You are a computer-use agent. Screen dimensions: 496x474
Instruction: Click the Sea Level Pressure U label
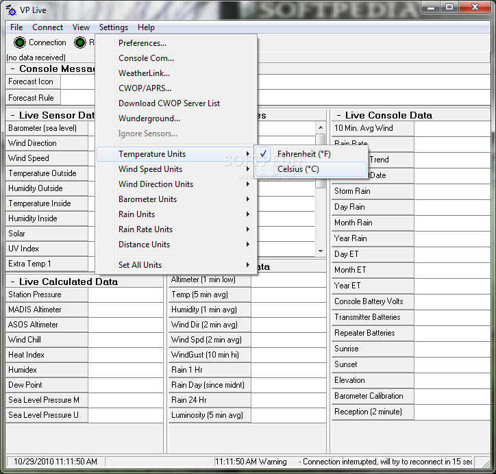(47, 415)
